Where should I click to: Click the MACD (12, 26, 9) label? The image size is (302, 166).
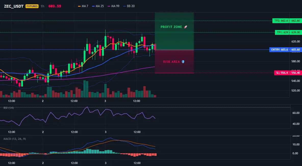pos(15,139)
